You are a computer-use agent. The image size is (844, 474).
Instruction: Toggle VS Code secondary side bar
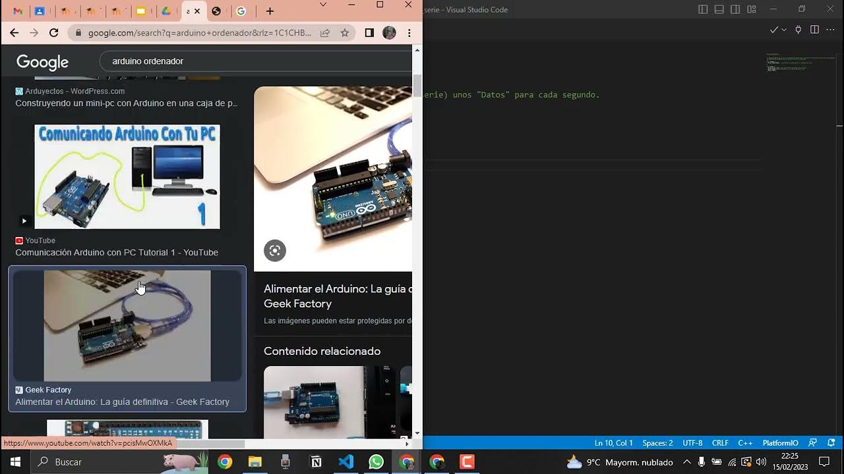pos(736,9)
